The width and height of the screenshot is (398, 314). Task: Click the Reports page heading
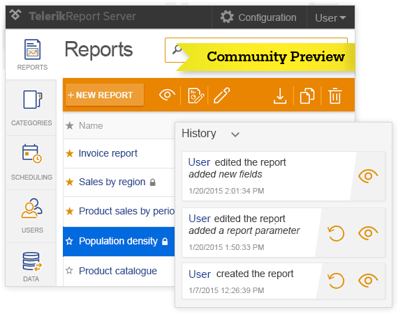point(98,49)
